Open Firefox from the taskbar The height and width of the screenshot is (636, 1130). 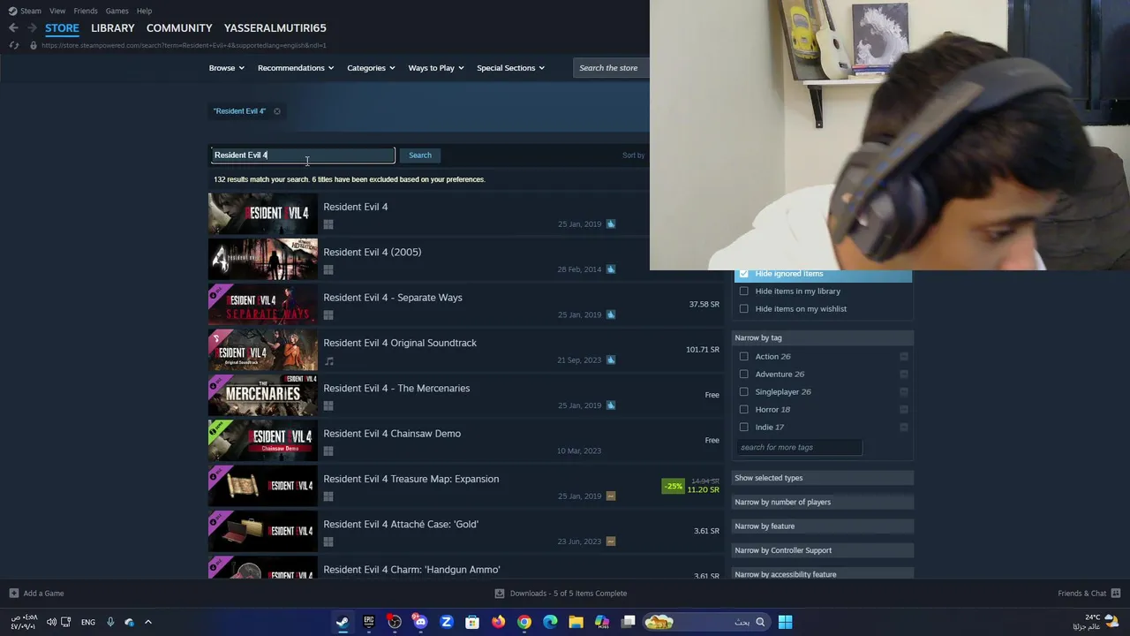[499, 622]
